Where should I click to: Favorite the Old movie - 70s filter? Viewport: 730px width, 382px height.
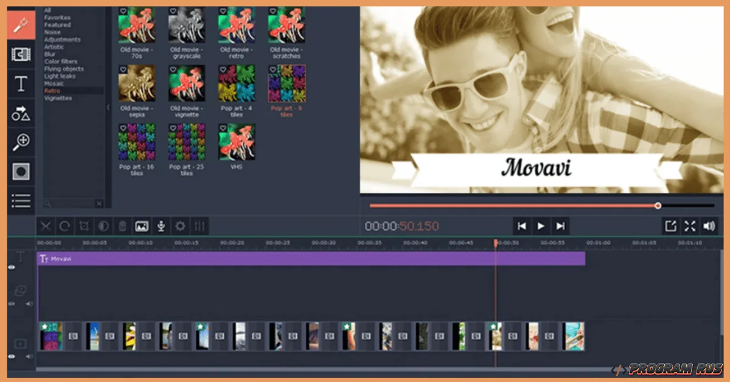coord(123,9)
